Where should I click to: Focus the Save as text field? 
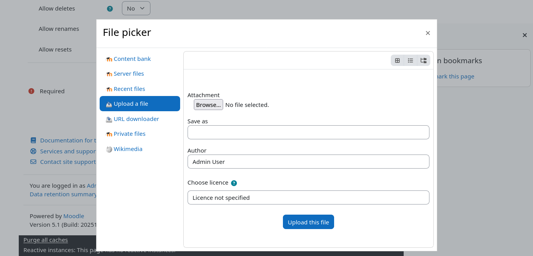tap(308, 132)
